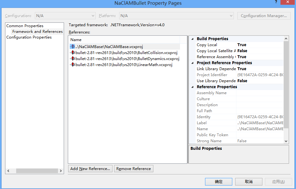Select Common Properties tree node
The width and height of the screenshot is (296, 189).
click(x=25, y=26)
